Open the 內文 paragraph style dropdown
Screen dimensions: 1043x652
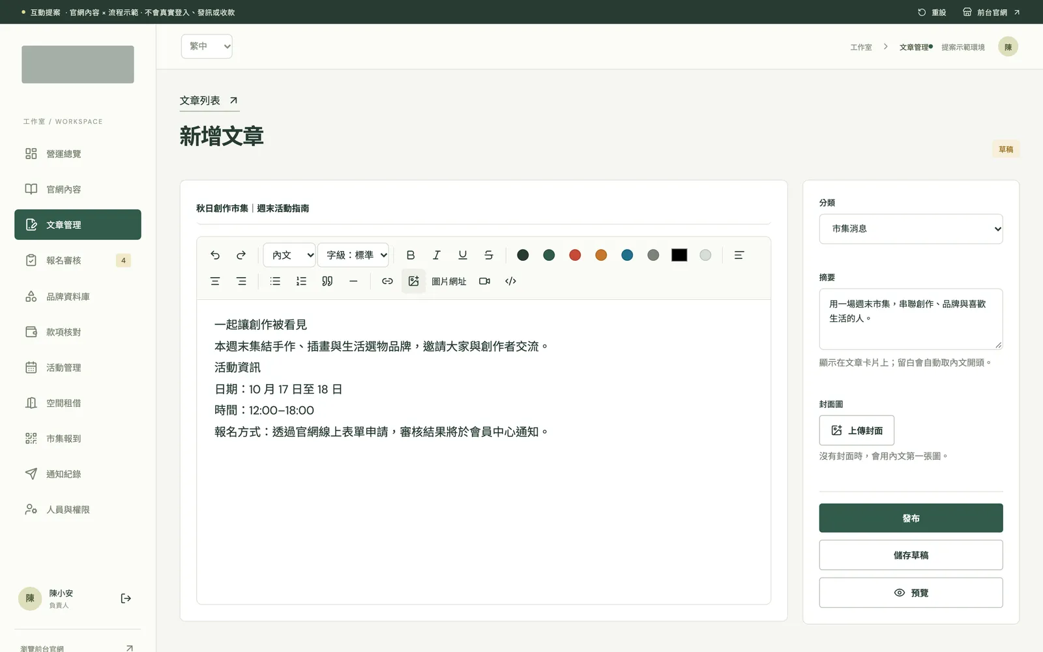point(289,255)
